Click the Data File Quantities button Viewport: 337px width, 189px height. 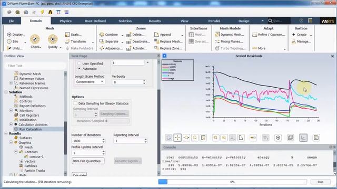click(x=88, y=161)
